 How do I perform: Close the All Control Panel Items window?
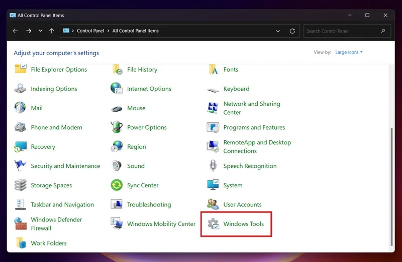[x=385, y=15]
